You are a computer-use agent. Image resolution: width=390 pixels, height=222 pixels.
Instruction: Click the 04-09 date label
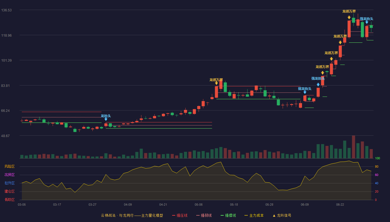(x=128, y=205)
